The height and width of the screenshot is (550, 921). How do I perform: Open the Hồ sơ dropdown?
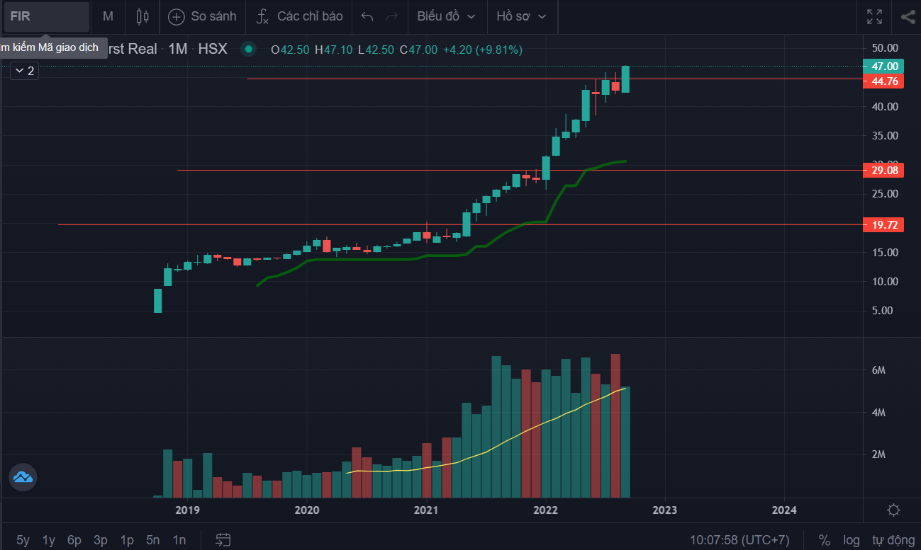pyautogui.click(x=522, y=16)
